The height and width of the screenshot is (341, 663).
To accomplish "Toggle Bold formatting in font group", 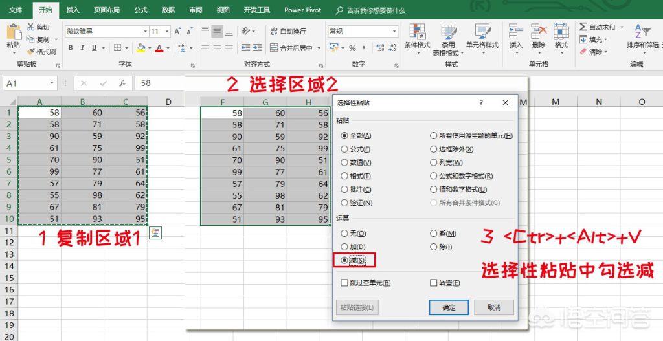I will [x=71, y=48].
